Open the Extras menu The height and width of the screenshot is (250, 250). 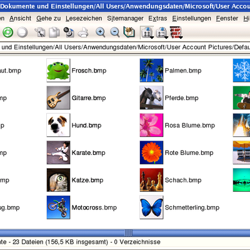tap(157, 18)
